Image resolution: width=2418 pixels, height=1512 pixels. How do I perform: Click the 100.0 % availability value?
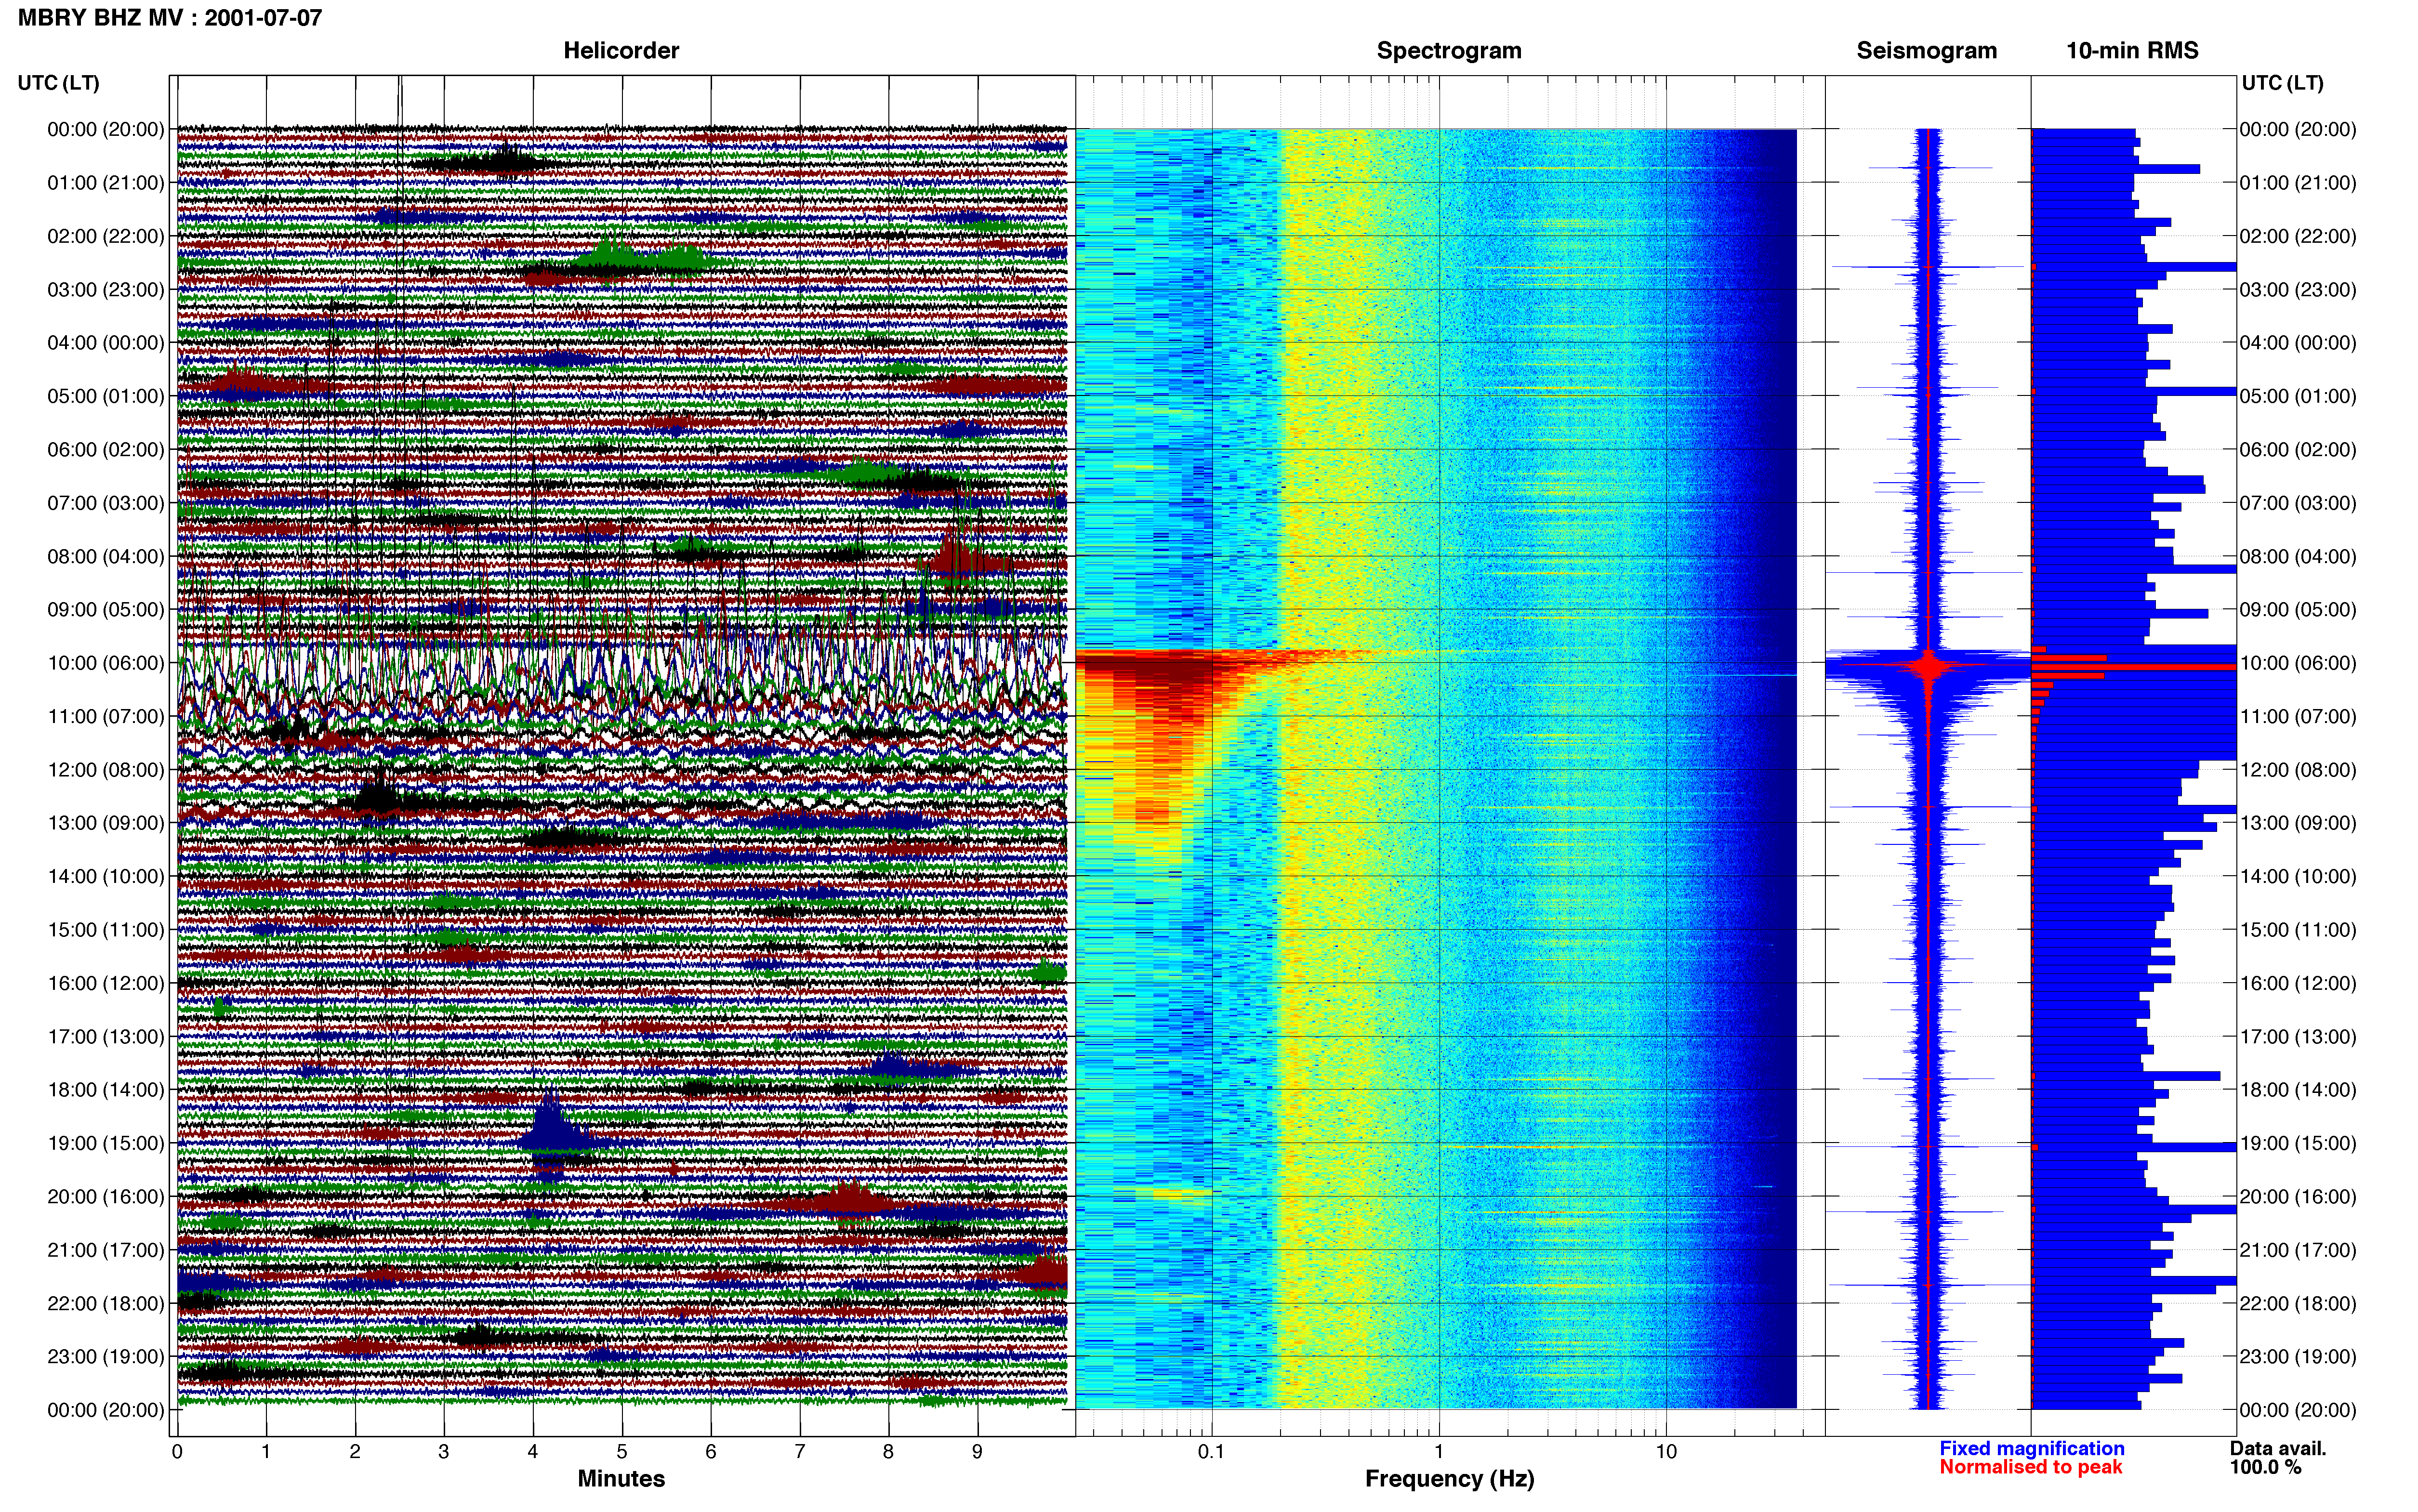[2265, 1467]
